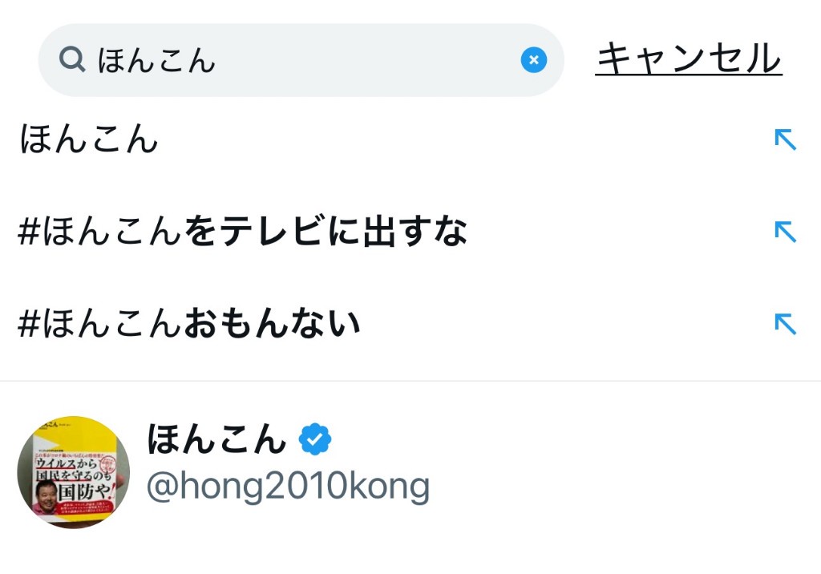The image size is (821, 574).
Task: Open the ほんこん account by its display name
Action: (216, 439)
